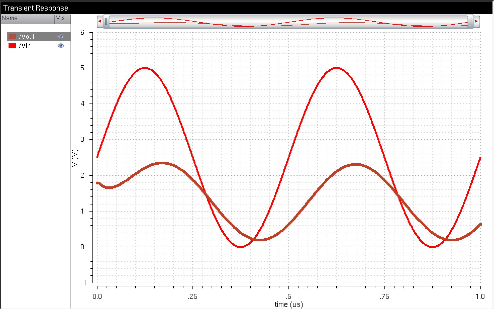The height and width of the screenshot is (309, 494).
Task: Click the 6 label on voltage axis
Action: 82,32
